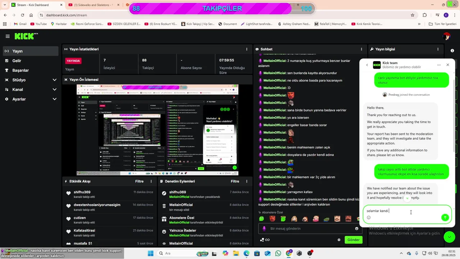The width and height of the screenshot is (460, 259).
Task: Select Gelir in the sidebar
Action: pos(31,61)
